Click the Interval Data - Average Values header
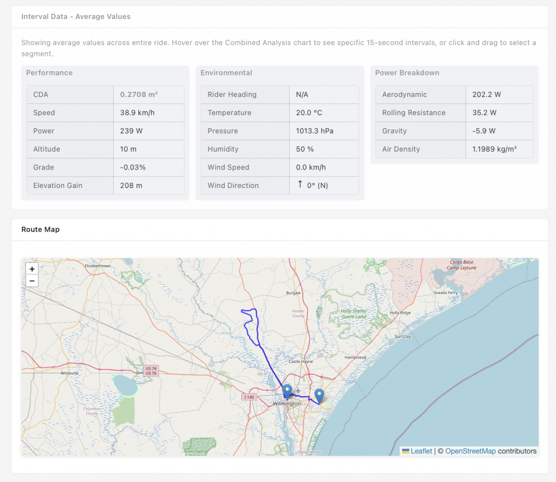 (x=76, y=16)
